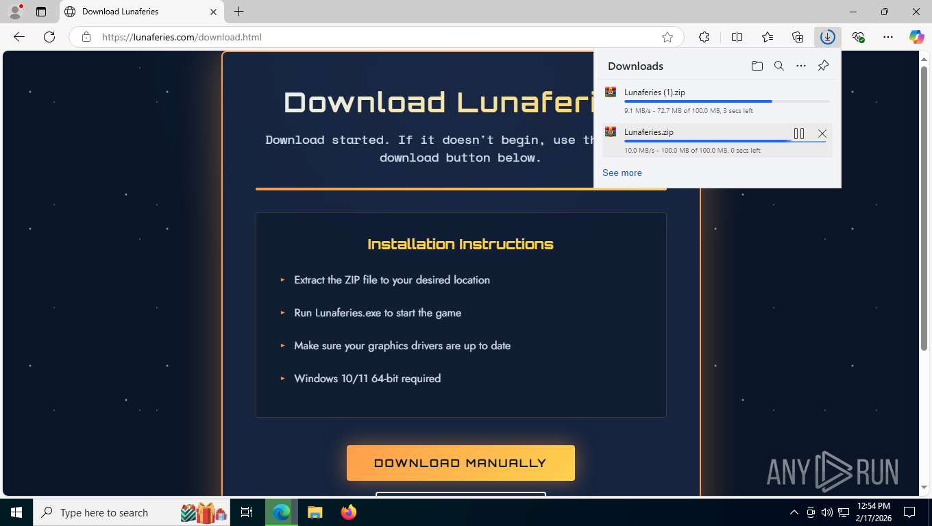Screen dimensions: 932x526
Task: Pause the Lunaferies.zip download
Action: pyautogui.click(x=799, y=134)
